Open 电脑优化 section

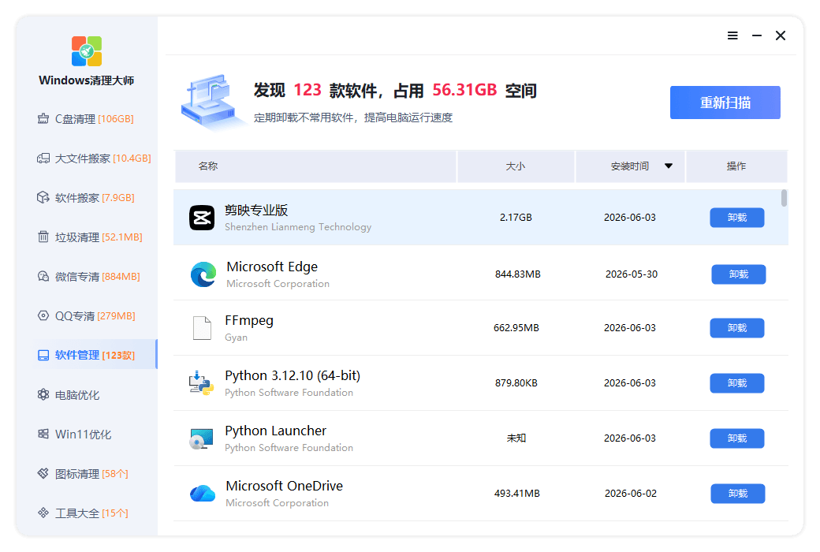point(69,395)
